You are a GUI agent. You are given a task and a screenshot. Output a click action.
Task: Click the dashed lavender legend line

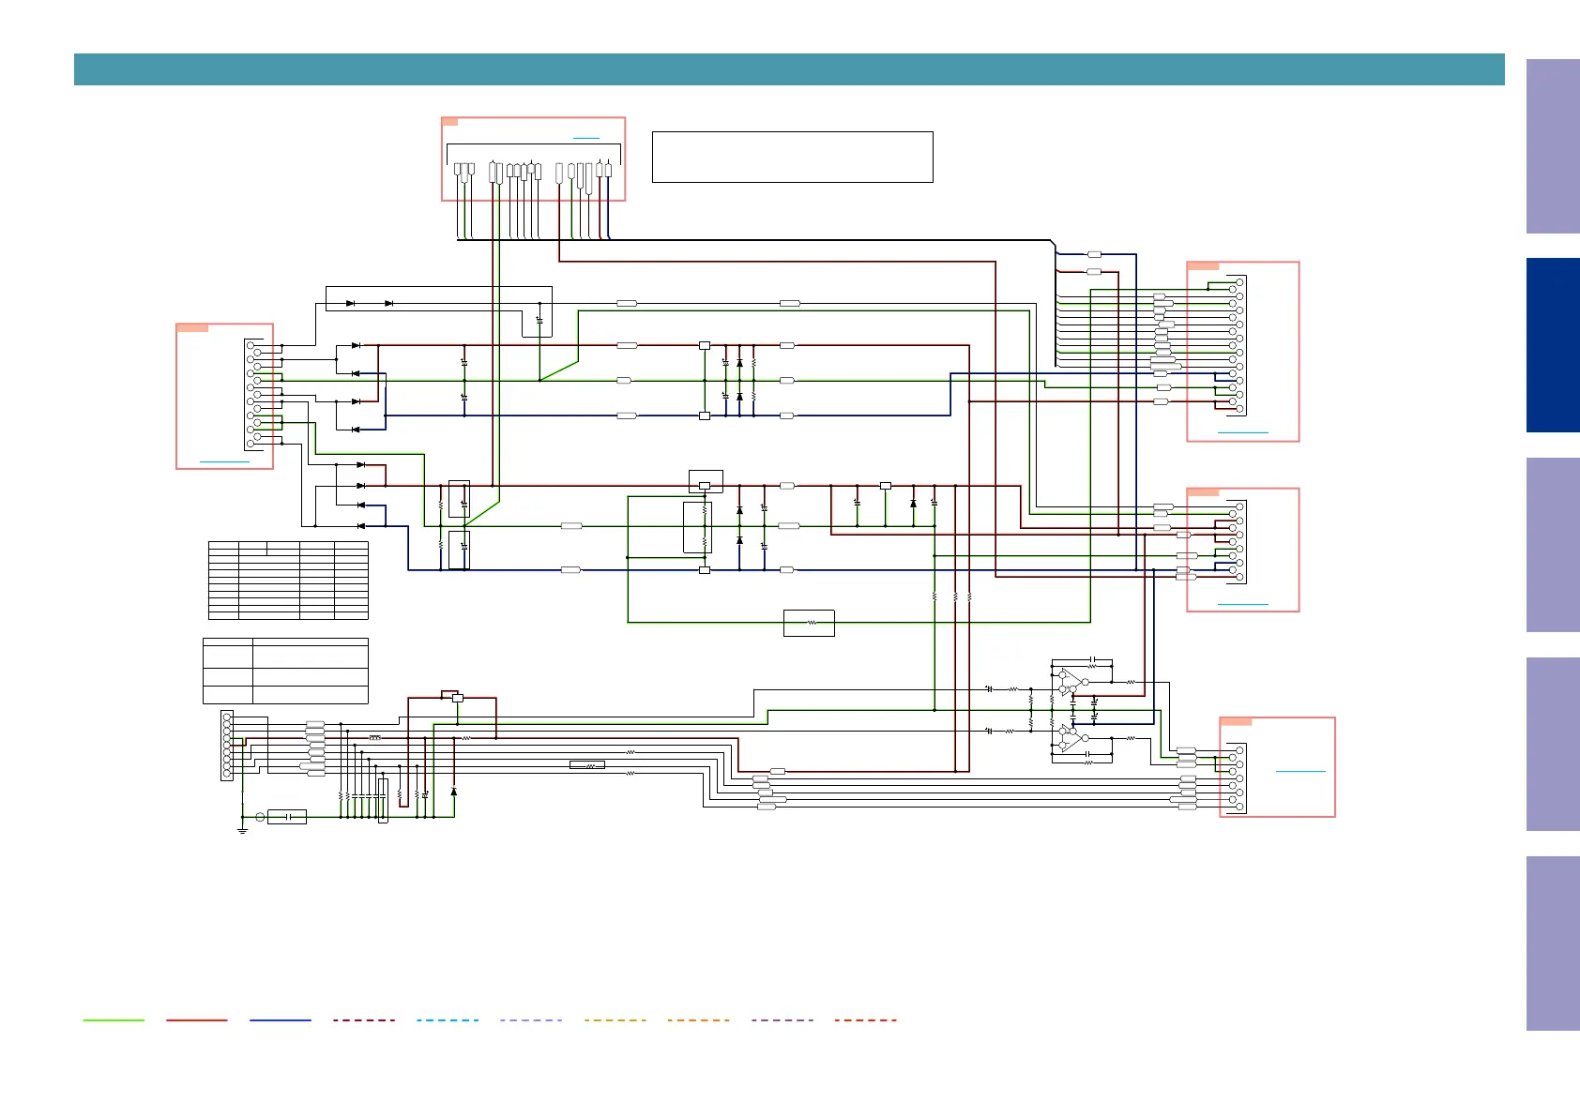point(531,1019)
